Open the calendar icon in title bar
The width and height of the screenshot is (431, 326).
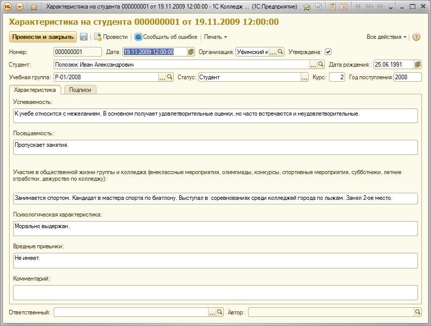point(344,7)
